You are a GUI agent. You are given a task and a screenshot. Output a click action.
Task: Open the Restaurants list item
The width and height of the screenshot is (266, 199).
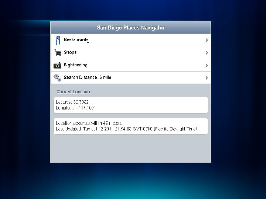(131, 40)
